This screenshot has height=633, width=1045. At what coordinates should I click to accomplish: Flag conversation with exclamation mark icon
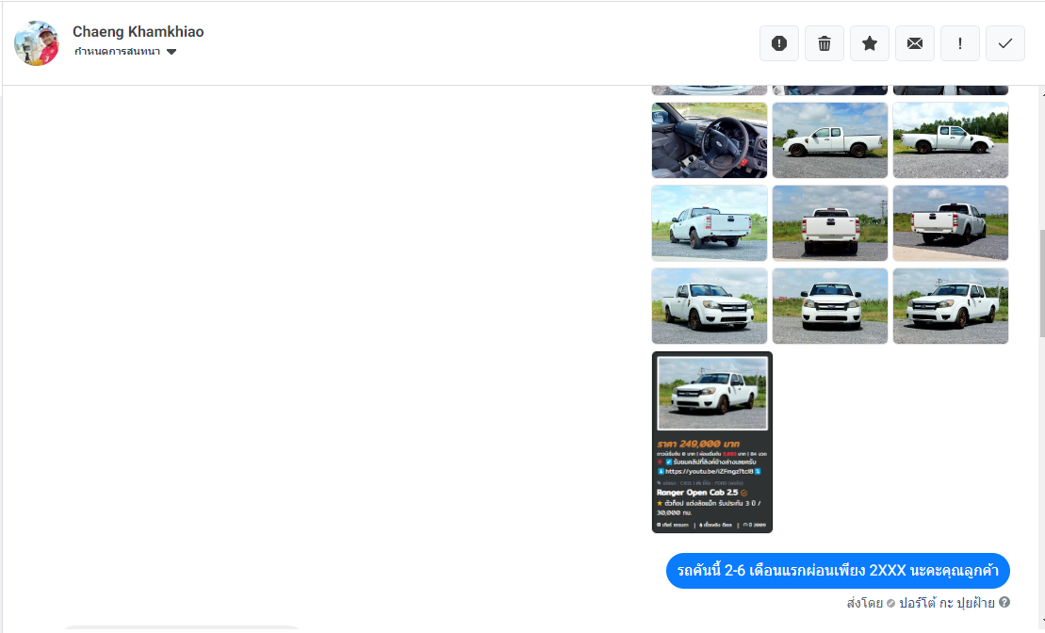coord(960,43)
